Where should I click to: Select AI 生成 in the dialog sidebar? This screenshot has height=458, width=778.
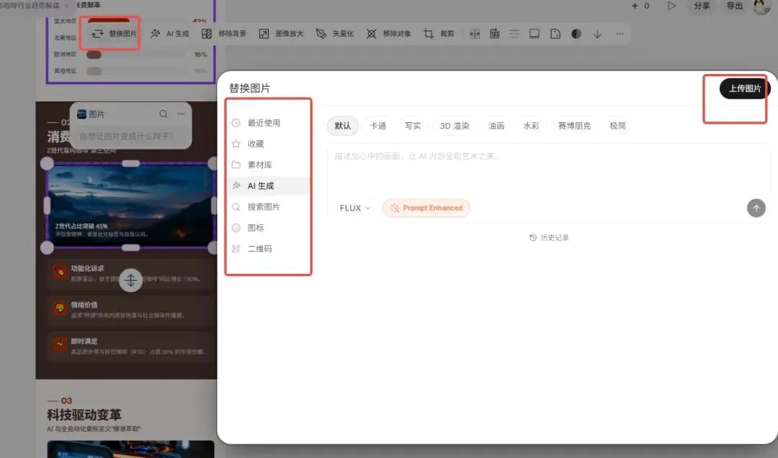pos(269,186)
